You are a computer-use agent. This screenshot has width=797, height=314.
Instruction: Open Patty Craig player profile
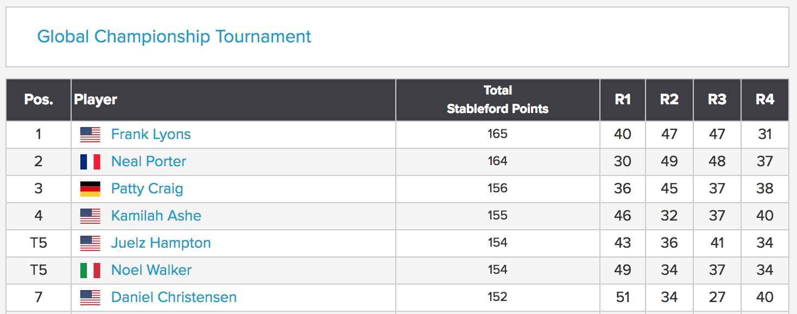click(x=147, y=189)
